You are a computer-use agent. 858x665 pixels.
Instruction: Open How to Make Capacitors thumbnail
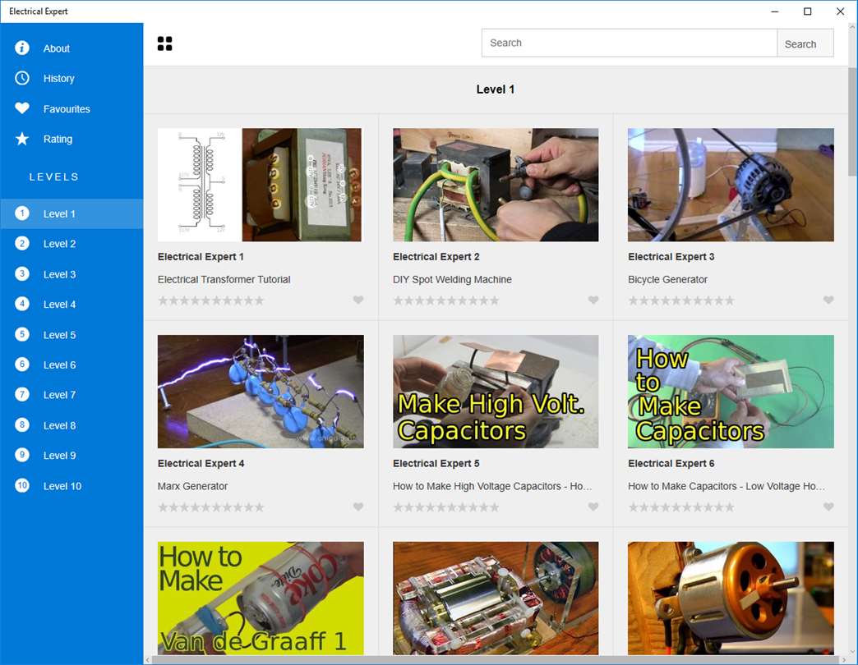(x=731, y=392)
